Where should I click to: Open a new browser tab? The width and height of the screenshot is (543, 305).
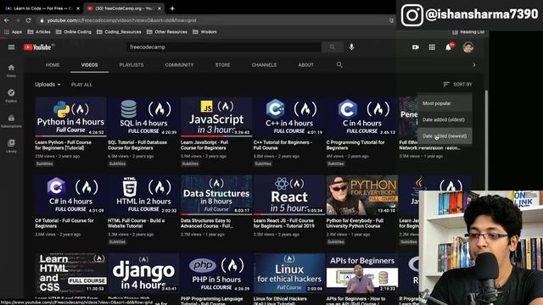click(172, 8)
